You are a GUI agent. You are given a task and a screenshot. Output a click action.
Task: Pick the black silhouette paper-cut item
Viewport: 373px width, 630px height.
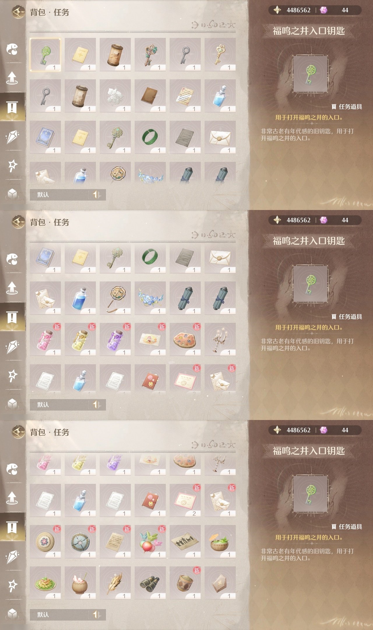pyautogui.click(x=185, y=542)
